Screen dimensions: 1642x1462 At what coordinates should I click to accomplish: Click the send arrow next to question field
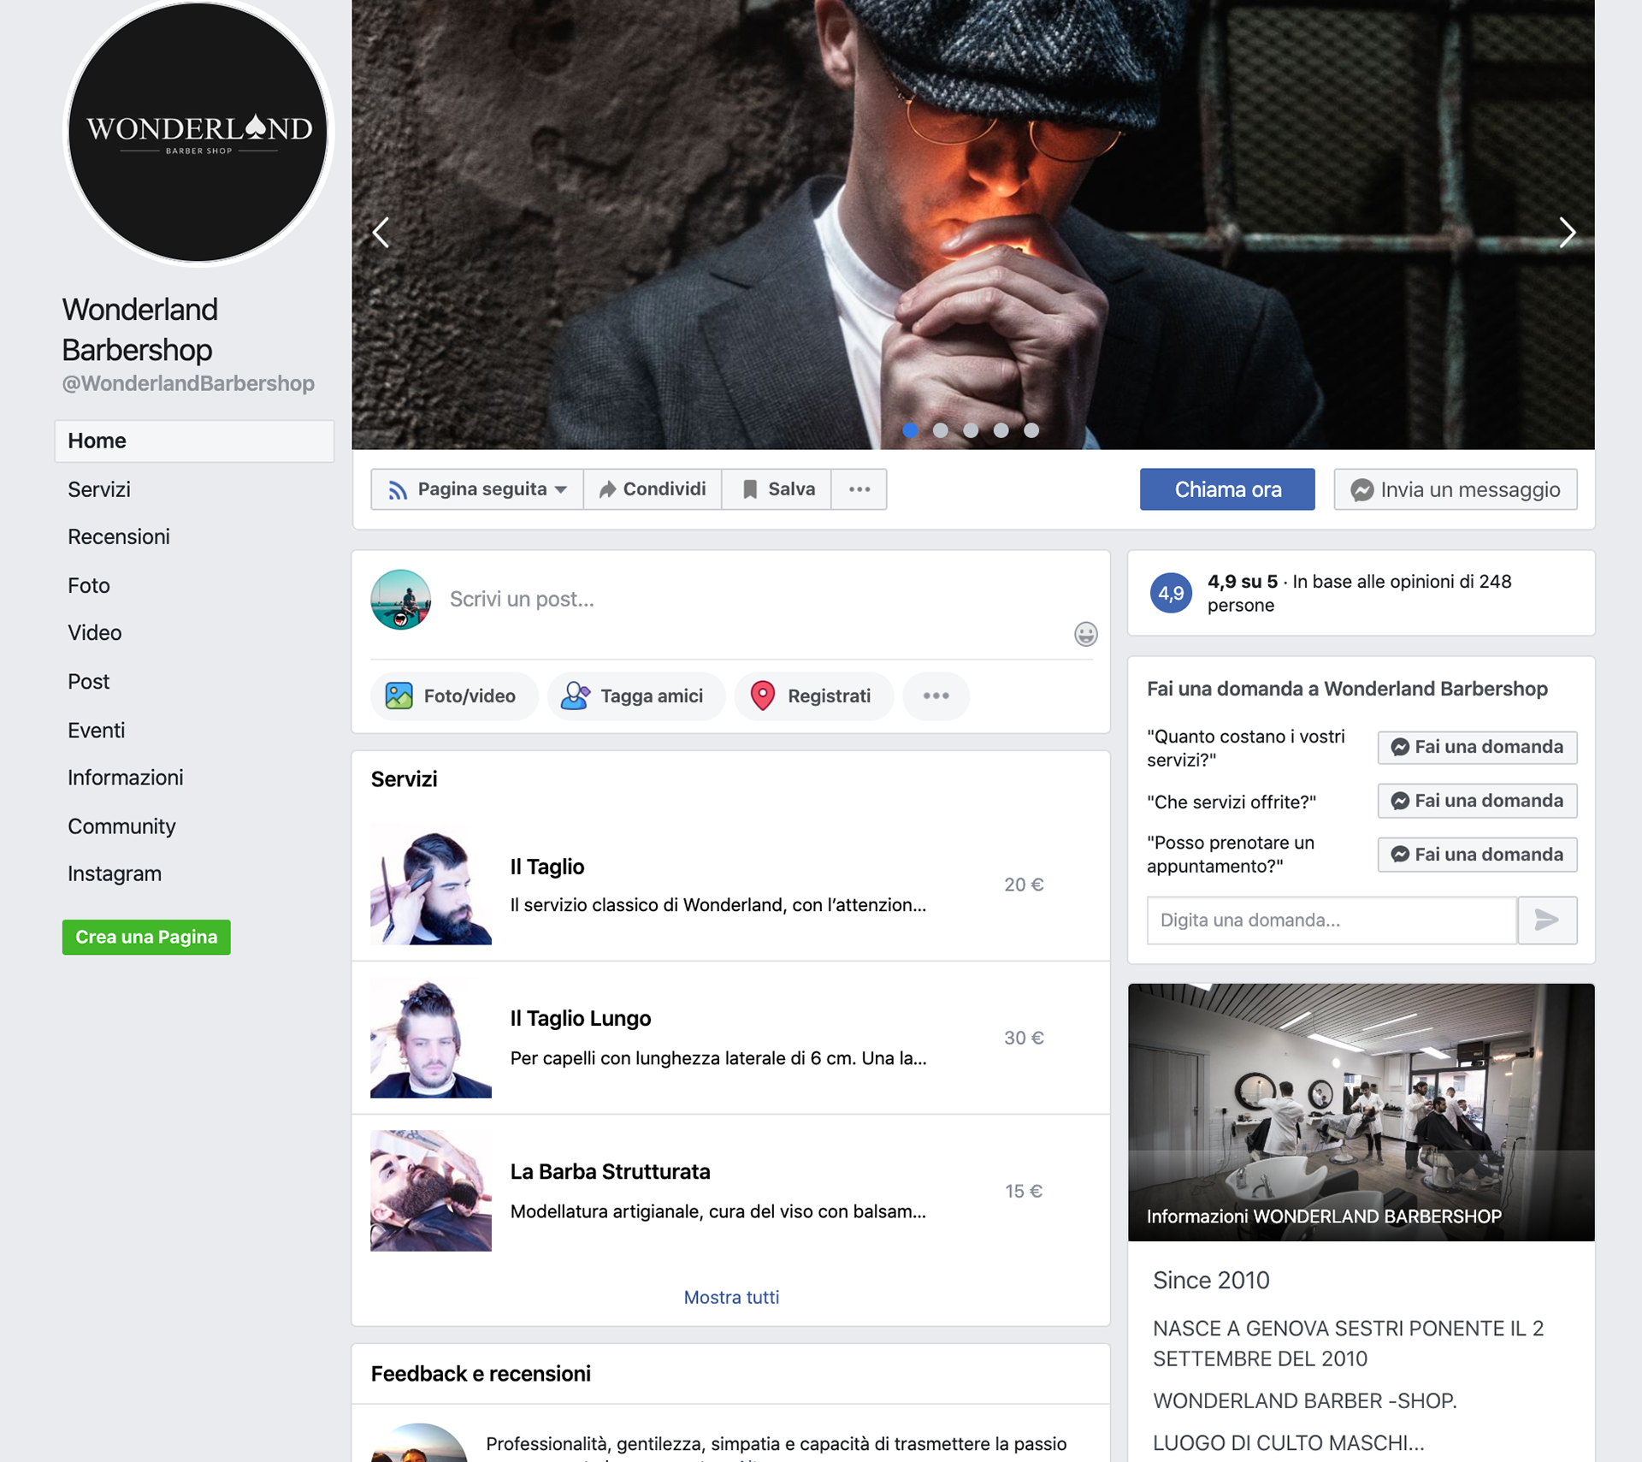coord(1546,920)
